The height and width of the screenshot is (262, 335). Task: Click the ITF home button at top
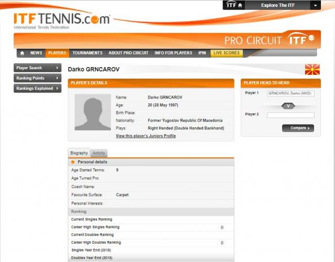234,5
